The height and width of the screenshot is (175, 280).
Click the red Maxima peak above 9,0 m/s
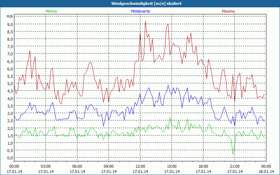145,21
